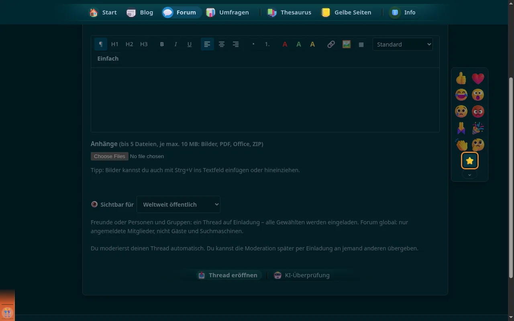Image resolution: width=514 pixels, height=321 pixels.
Task: Apply the red text color
Action: click(285, 44)
